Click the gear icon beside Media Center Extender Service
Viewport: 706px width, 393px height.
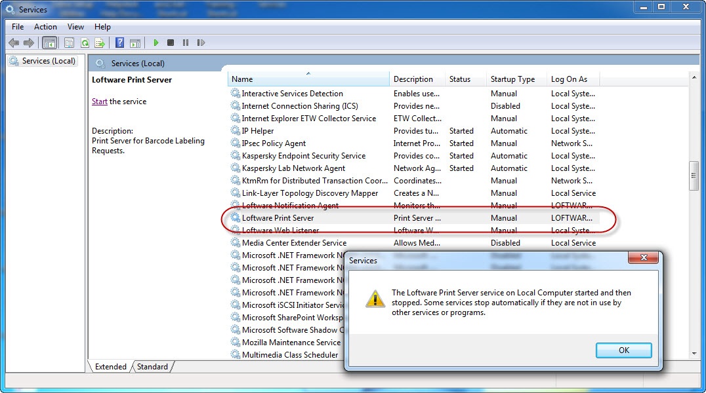(x=236, y=242)
